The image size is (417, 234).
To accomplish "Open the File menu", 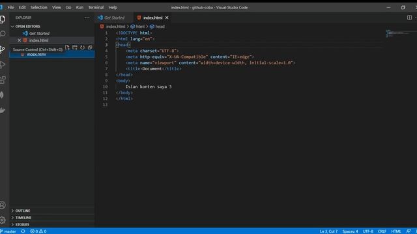I will [x=10, y=7].
